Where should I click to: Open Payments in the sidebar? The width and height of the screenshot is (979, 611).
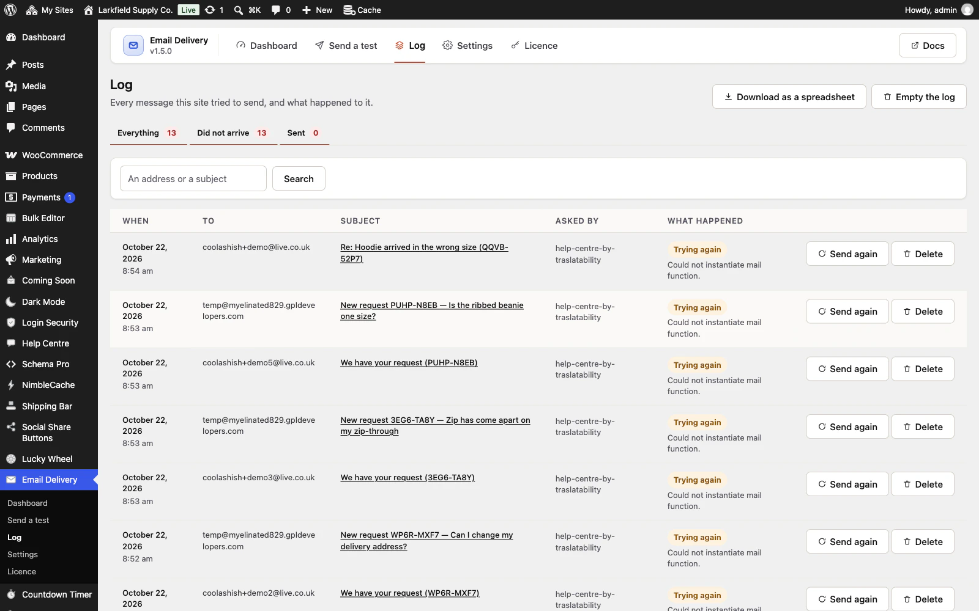49,197
